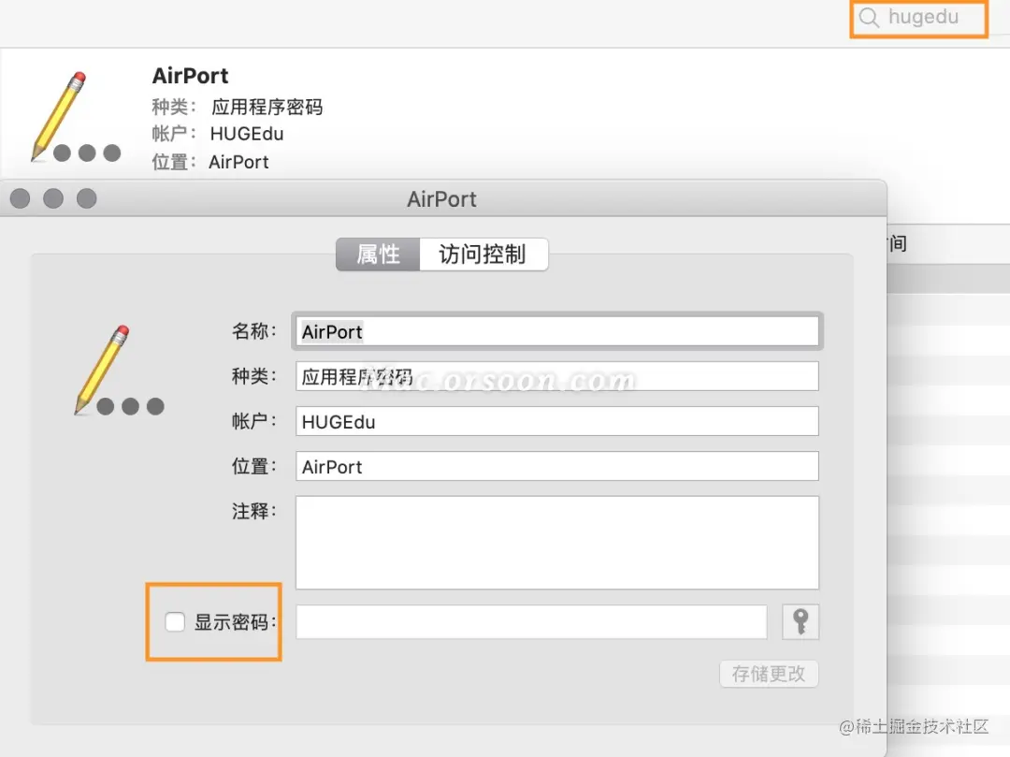1010x757 pixels.
Task: Zoom the AirPort dialog window
Action: (86, 198)
